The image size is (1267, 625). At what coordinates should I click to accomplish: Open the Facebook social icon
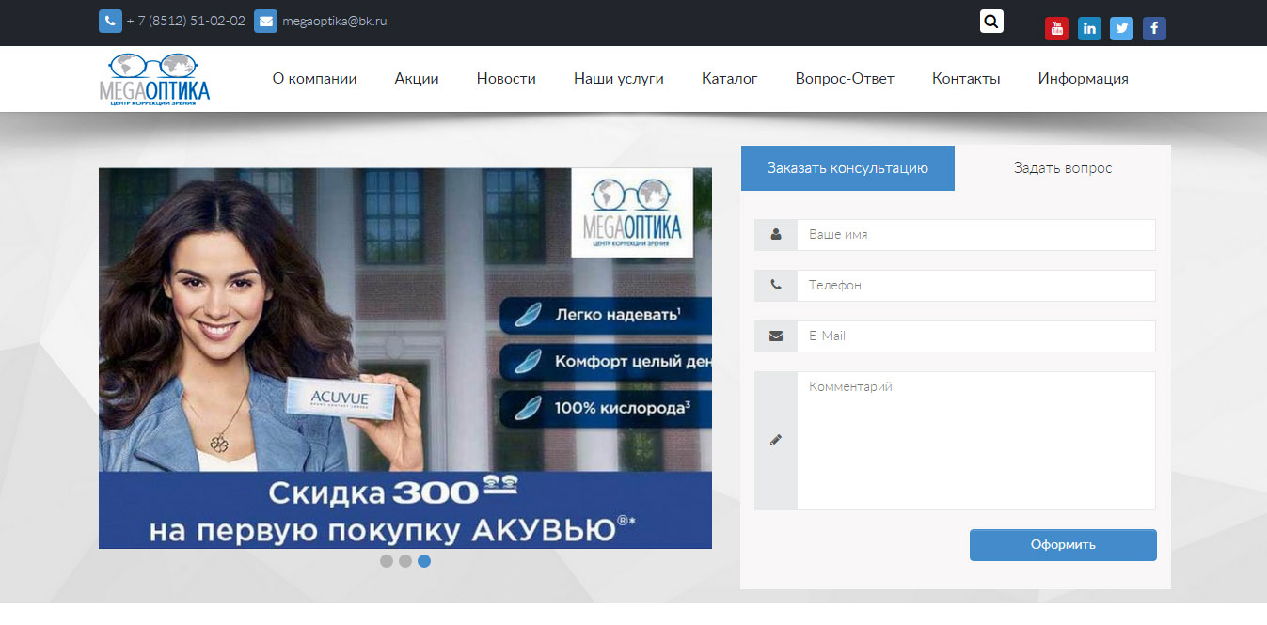coord(1154,28)
